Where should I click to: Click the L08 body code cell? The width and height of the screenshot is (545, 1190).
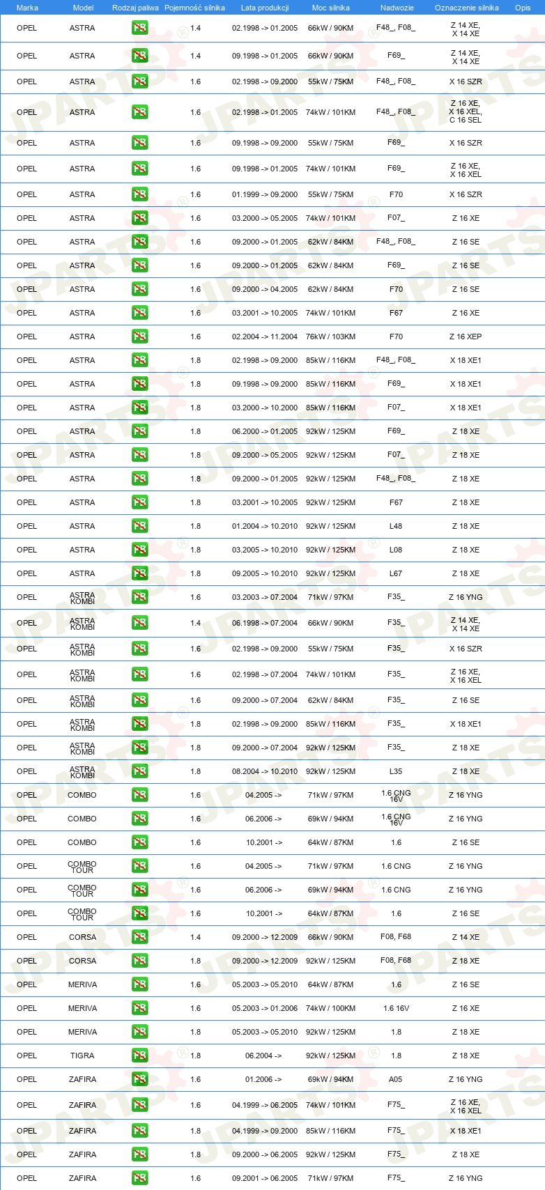click(x=396, y=550)
